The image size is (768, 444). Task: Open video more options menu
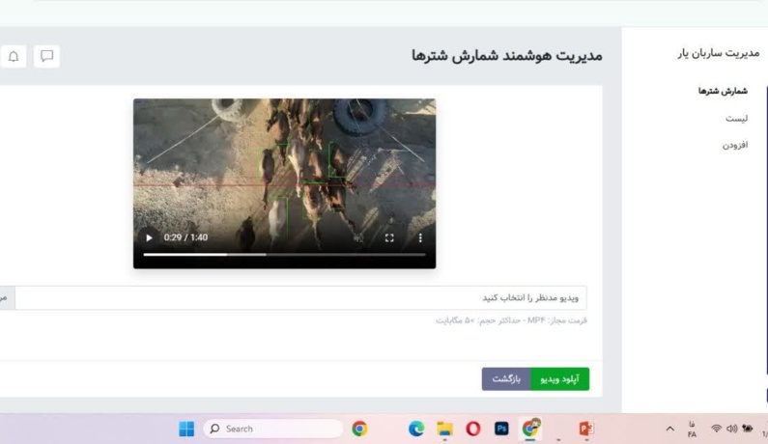pyautogui.click(x=420, y=237)
